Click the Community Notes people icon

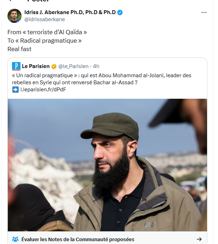pos(15,239)
